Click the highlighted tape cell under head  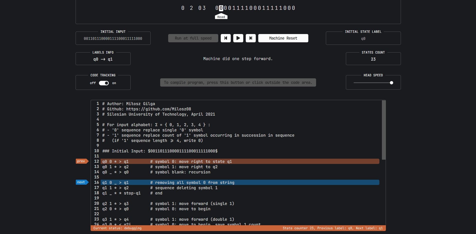coord(221,8)
